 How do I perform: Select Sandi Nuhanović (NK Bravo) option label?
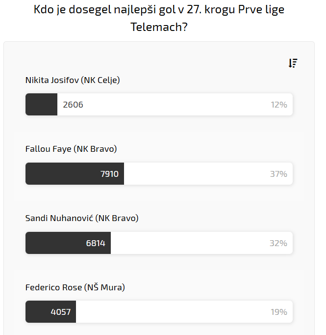(x=82, y=218)
